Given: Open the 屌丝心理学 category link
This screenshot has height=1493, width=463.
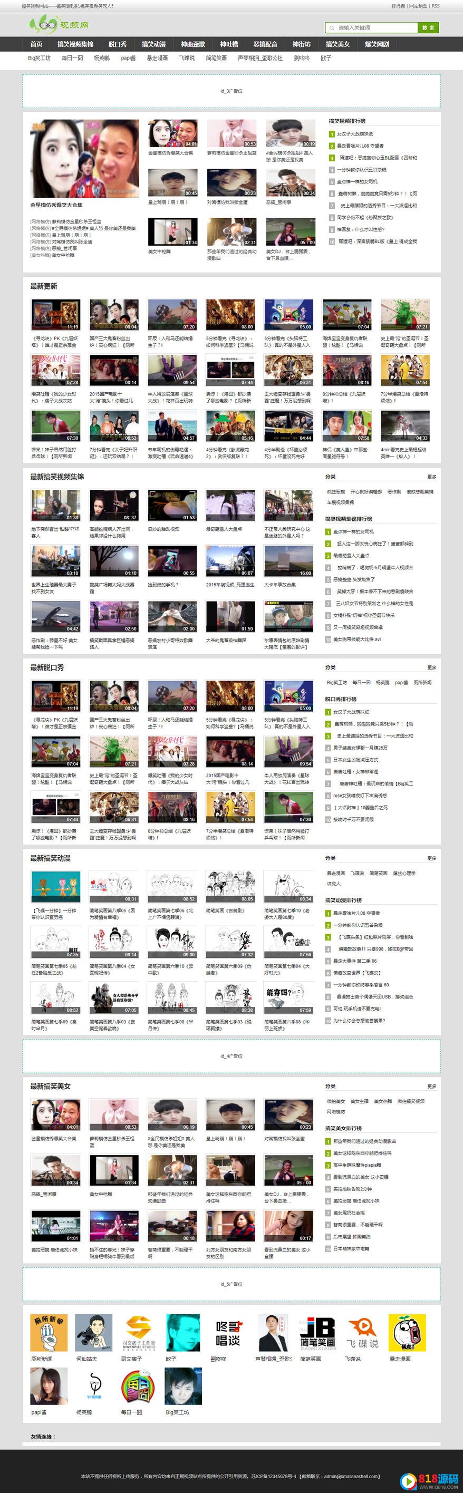Looking at the screenshot, I should 404,873.
